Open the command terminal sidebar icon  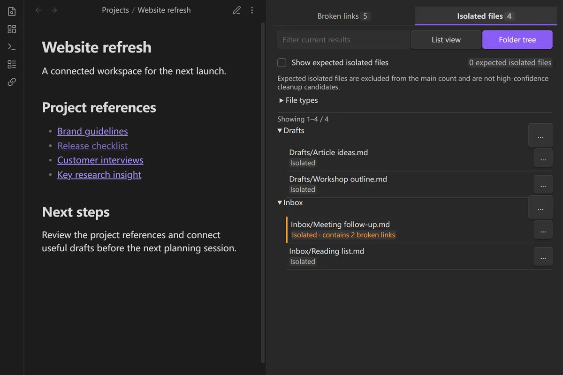(12, 47)
